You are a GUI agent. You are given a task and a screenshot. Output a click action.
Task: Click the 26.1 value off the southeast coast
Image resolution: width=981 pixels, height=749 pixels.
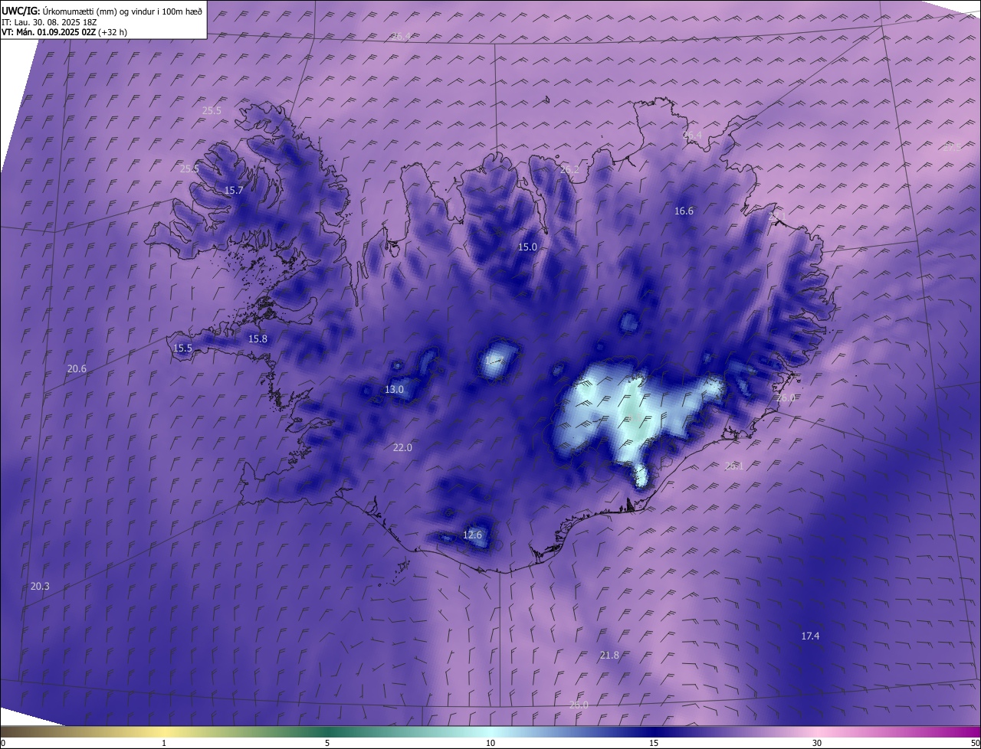click(733, 466)
